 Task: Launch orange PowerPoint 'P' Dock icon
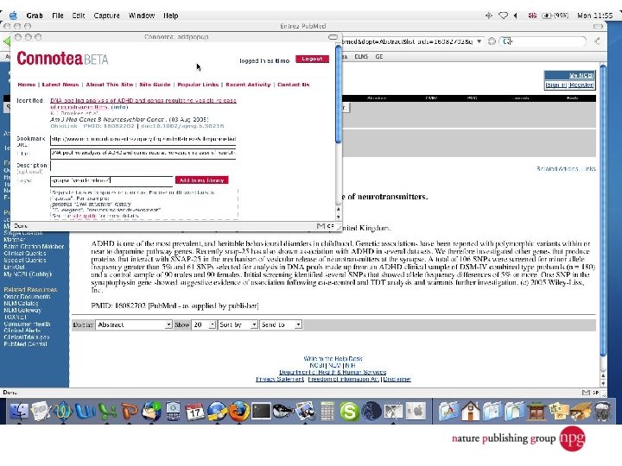(129, 411)
